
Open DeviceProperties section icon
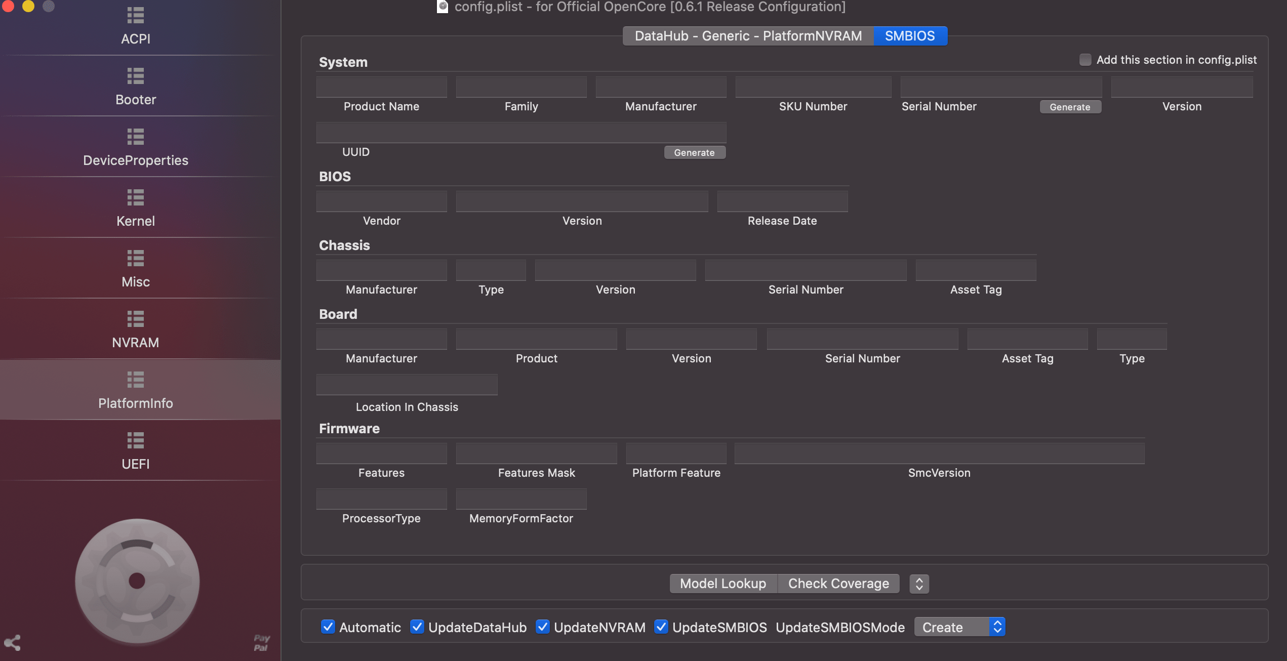point(135,137)
